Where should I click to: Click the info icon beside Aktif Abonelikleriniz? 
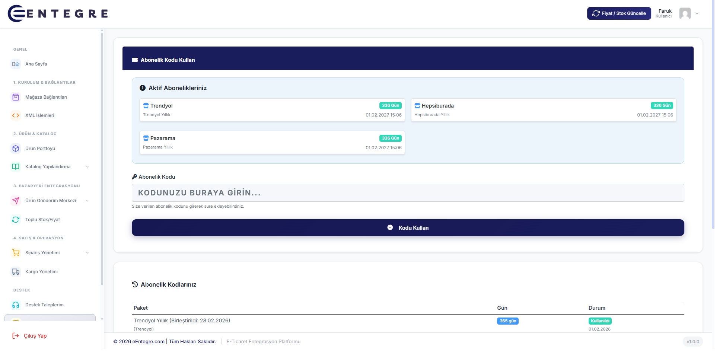143,88
